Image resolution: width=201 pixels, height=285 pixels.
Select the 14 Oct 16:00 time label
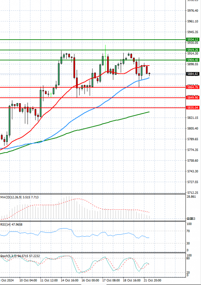click(x=70, y=280)
